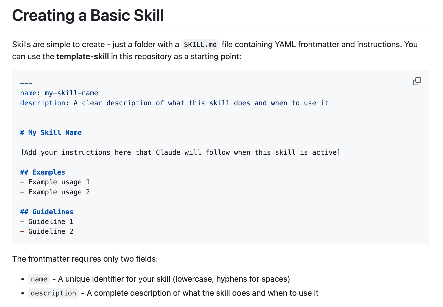The height and width of the screenshot is (307, 443).
Task: Select the my-skill-name value in the code
Action: tap(71, 93)
